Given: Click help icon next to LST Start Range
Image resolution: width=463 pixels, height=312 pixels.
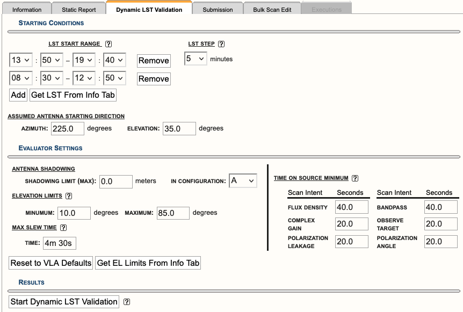Looking at the screenshot, I should click(x=108, y=45).
